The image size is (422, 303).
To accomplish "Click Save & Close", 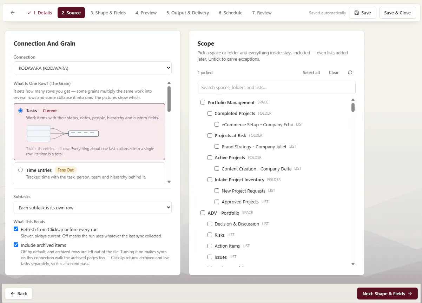I will 397,13.
